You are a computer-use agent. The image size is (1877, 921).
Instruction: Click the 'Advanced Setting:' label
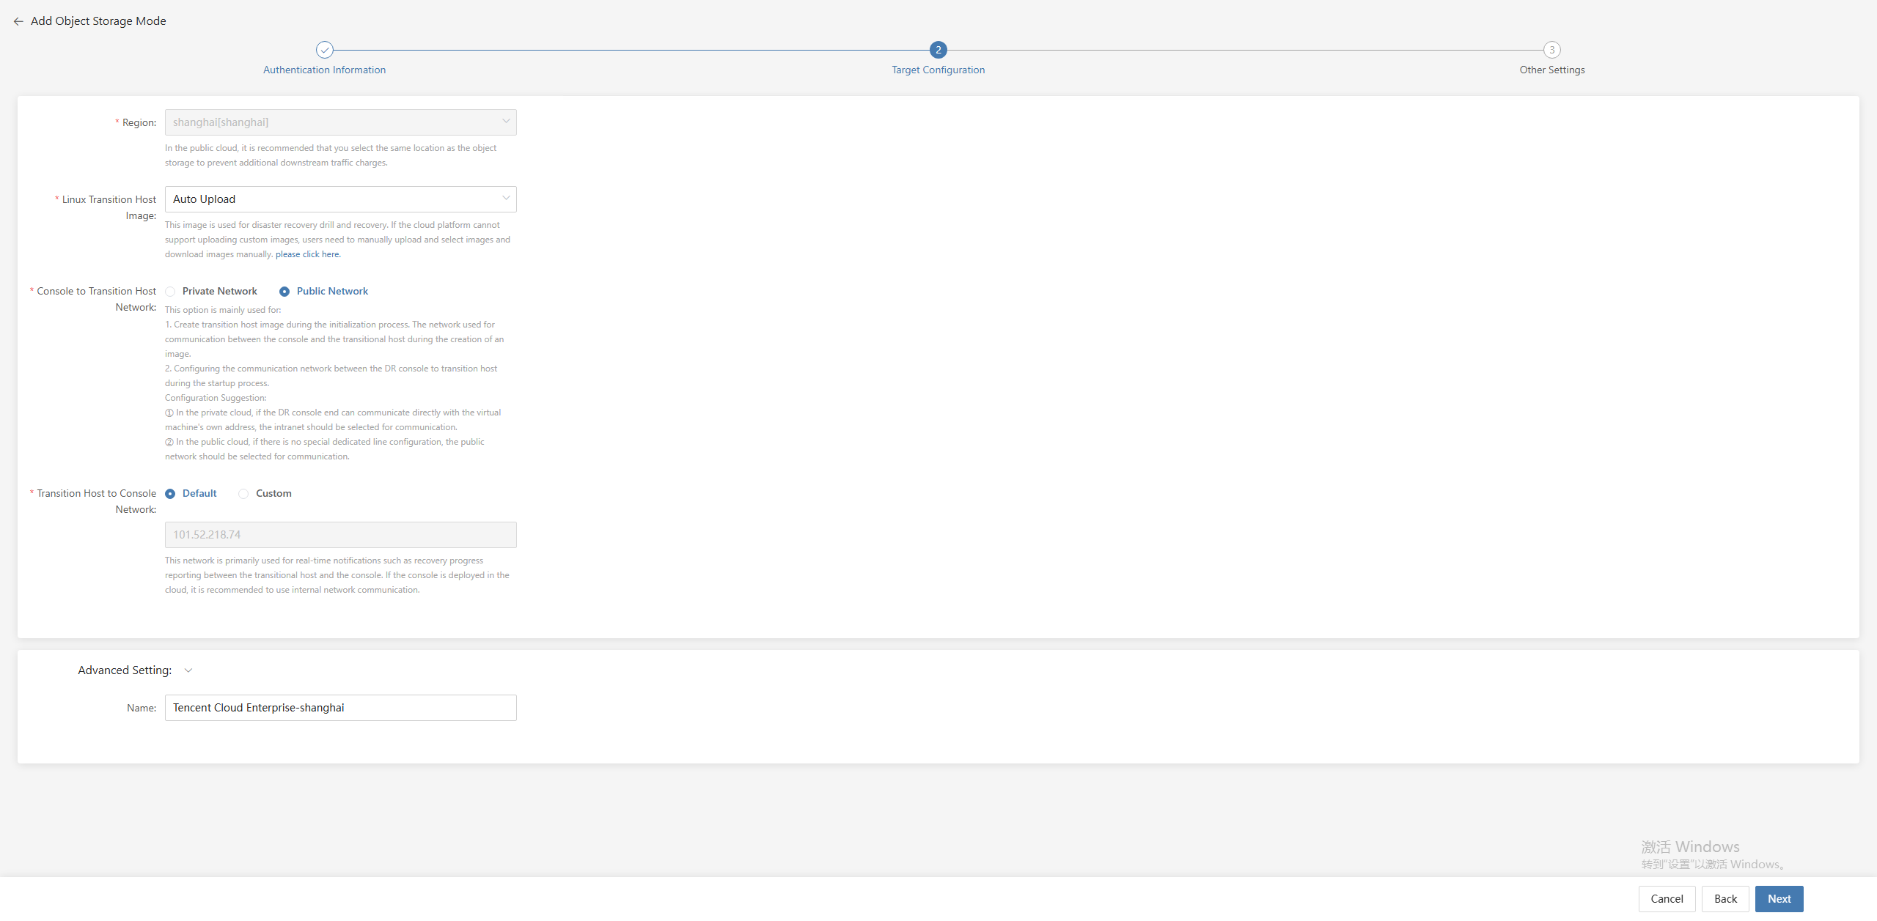click(x=125, y=670)
